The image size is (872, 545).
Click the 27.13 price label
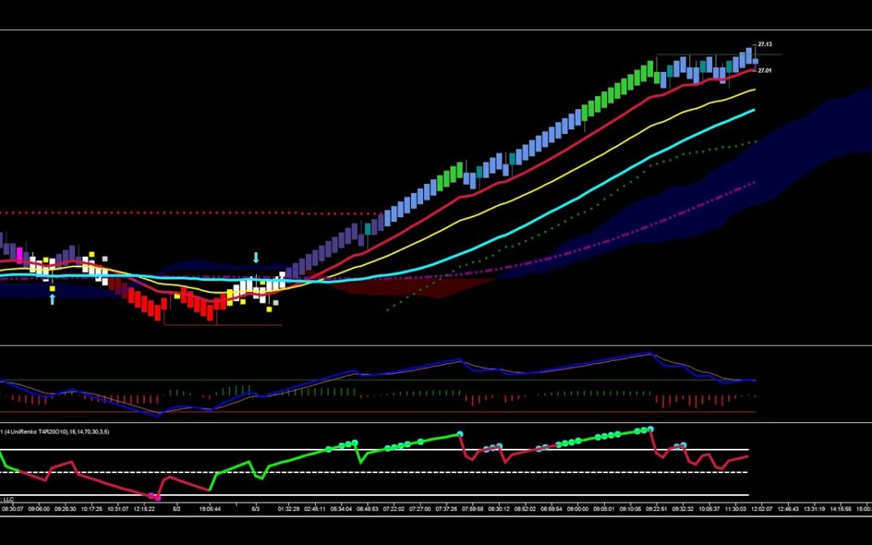pos(765,44)
